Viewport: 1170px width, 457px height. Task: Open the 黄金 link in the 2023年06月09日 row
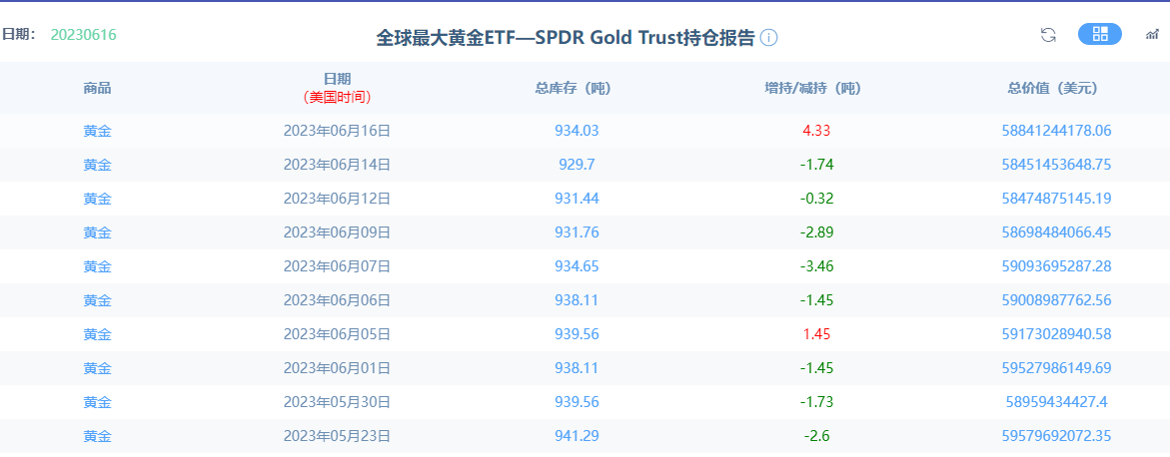coord(97,232)
